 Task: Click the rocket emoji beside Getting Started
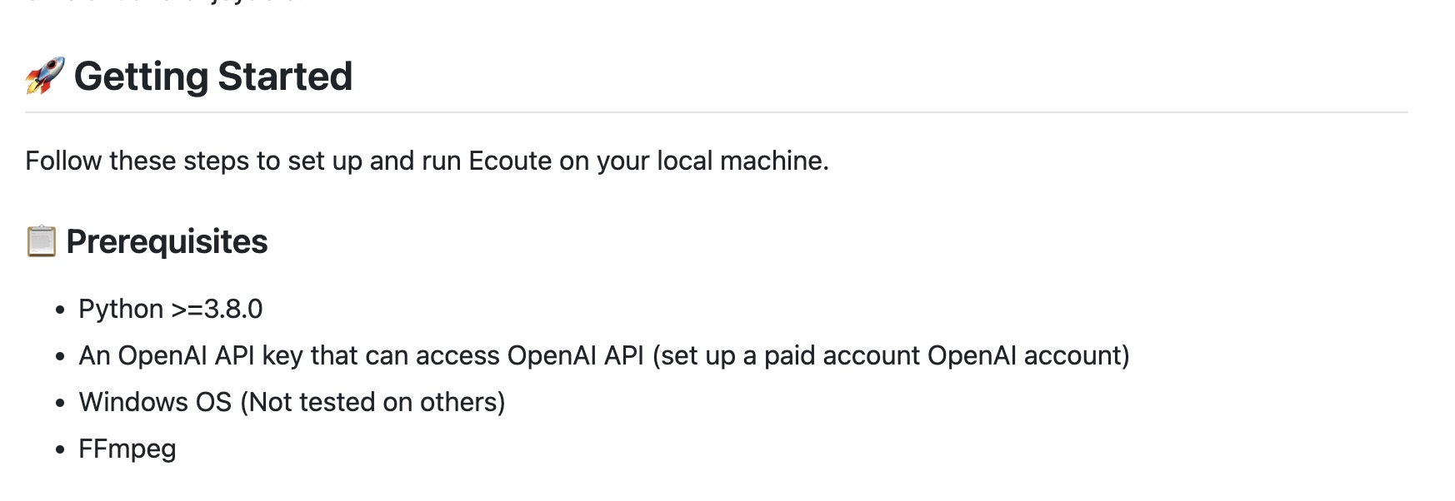tap(45, 76)
